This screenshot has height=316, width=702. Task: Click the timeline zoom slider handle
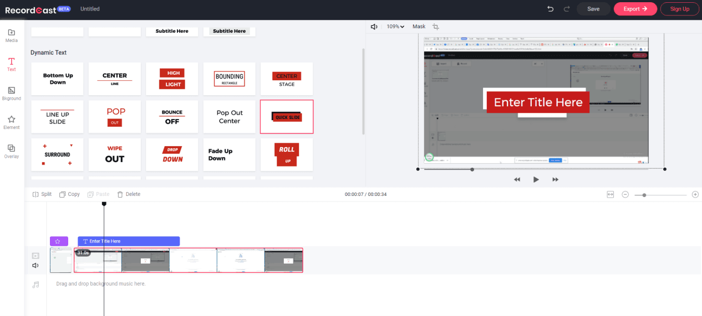(644, 195)
